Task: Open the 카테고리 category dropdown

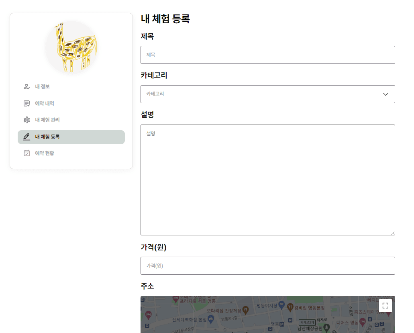Action: click(267, 94)
